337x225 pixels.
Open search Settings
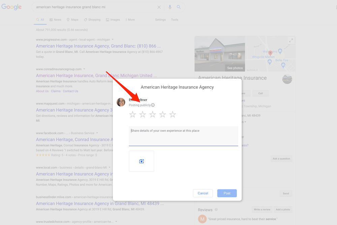coord(160,20)
